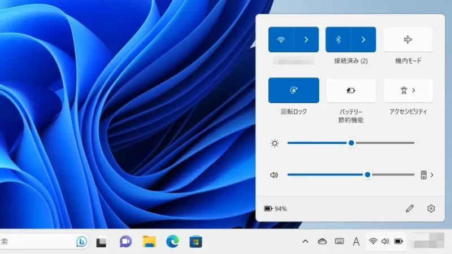Click the pencil edit quick settings icon

click(x=410, y=208)
